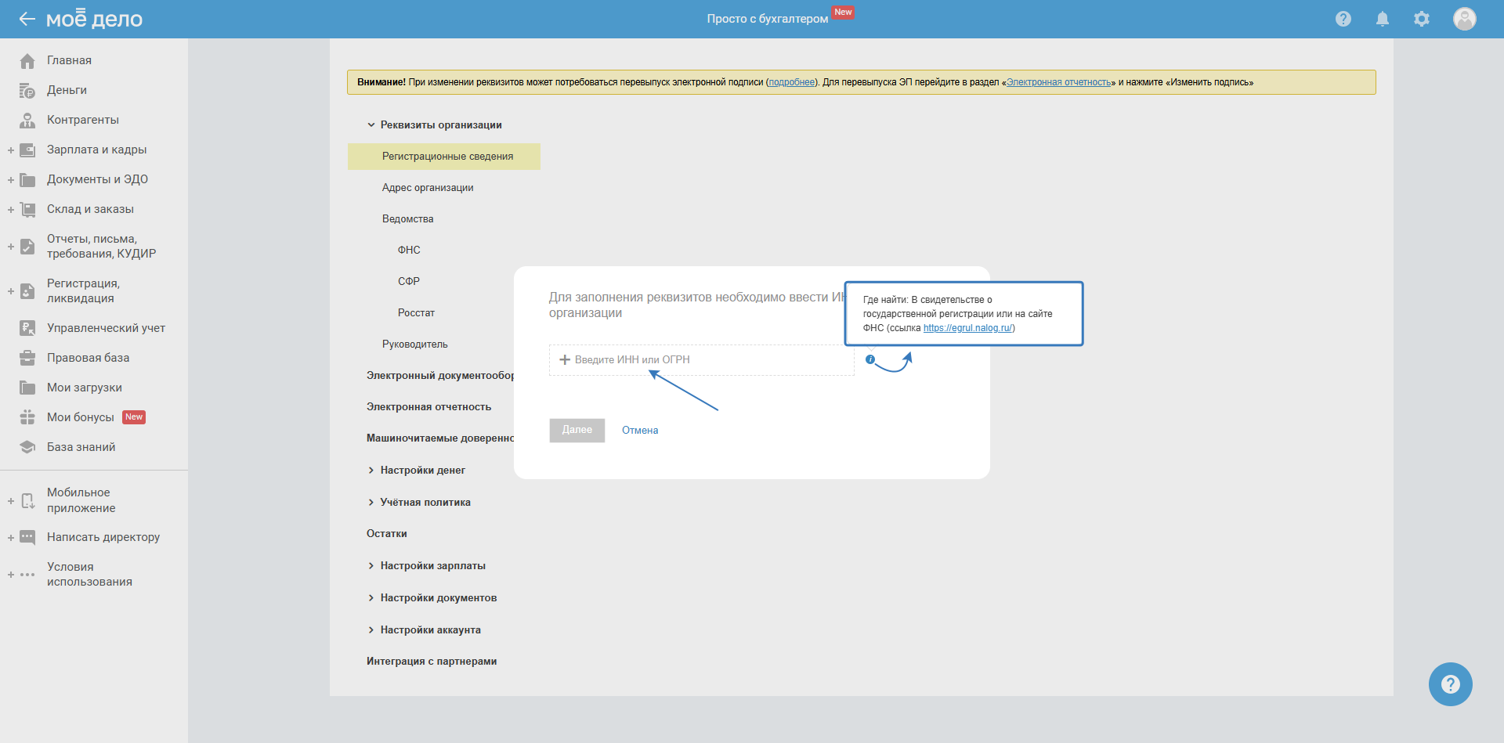Expand the Мобильное приложение plus

pyautogui.click(x=11, y=501)
